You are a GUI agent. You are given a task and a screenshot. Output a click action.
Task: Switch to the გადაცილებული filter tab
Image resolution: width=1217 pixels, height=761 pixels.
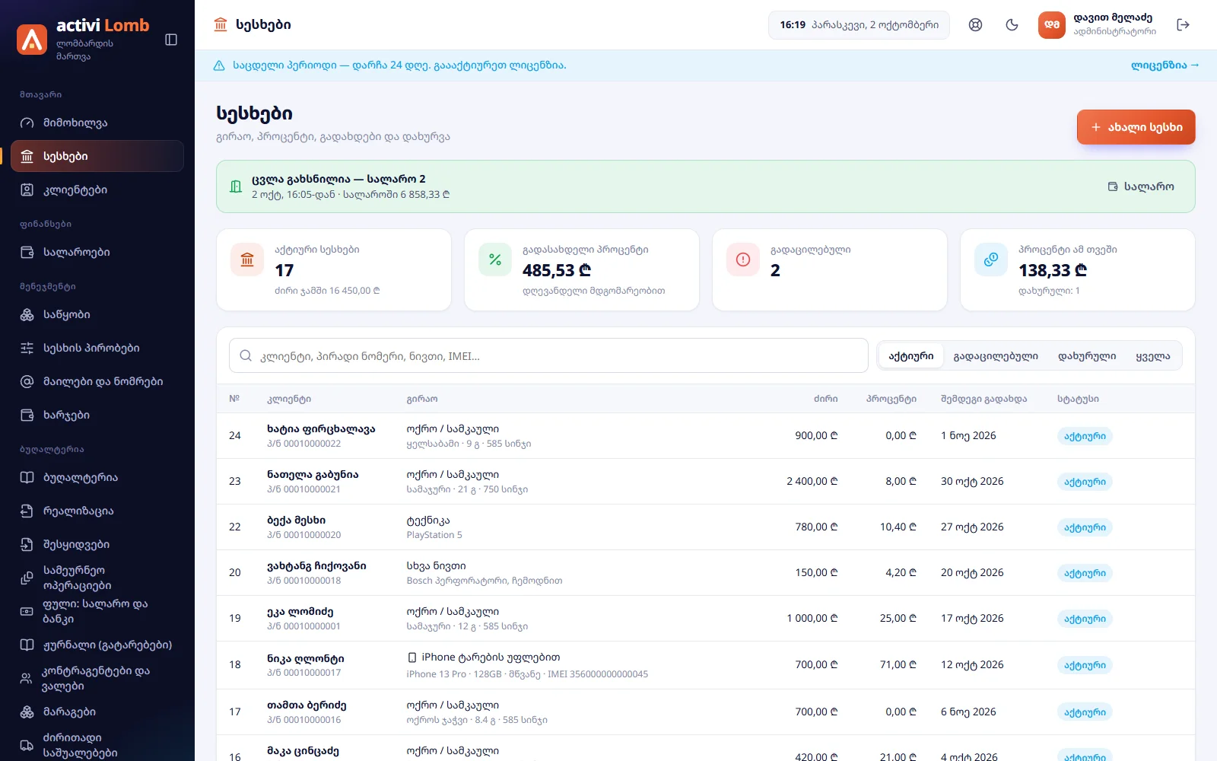coord(996,356)
